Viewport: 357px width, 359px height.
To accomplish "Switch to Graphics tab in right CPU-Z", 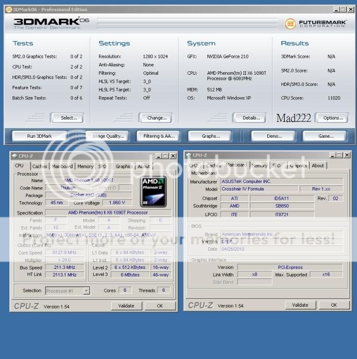I will (298, 166).
